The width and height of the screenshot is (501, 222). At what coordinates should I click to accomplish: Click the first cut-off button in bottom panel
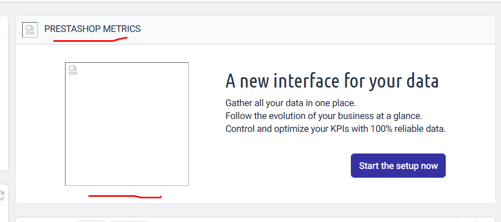point(91,220)
